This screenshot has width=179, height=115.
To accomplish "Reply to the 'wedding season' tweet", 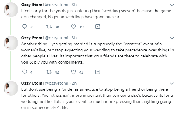I will [24, 26].
